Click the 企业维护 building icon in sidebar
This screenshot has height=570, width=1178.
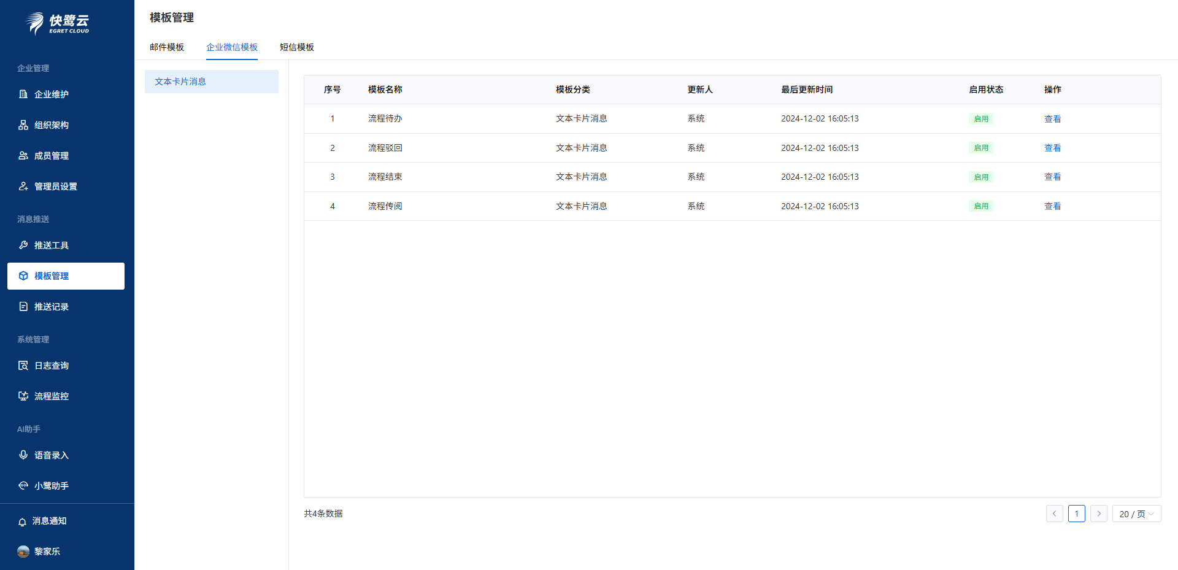tap(23, 94)
